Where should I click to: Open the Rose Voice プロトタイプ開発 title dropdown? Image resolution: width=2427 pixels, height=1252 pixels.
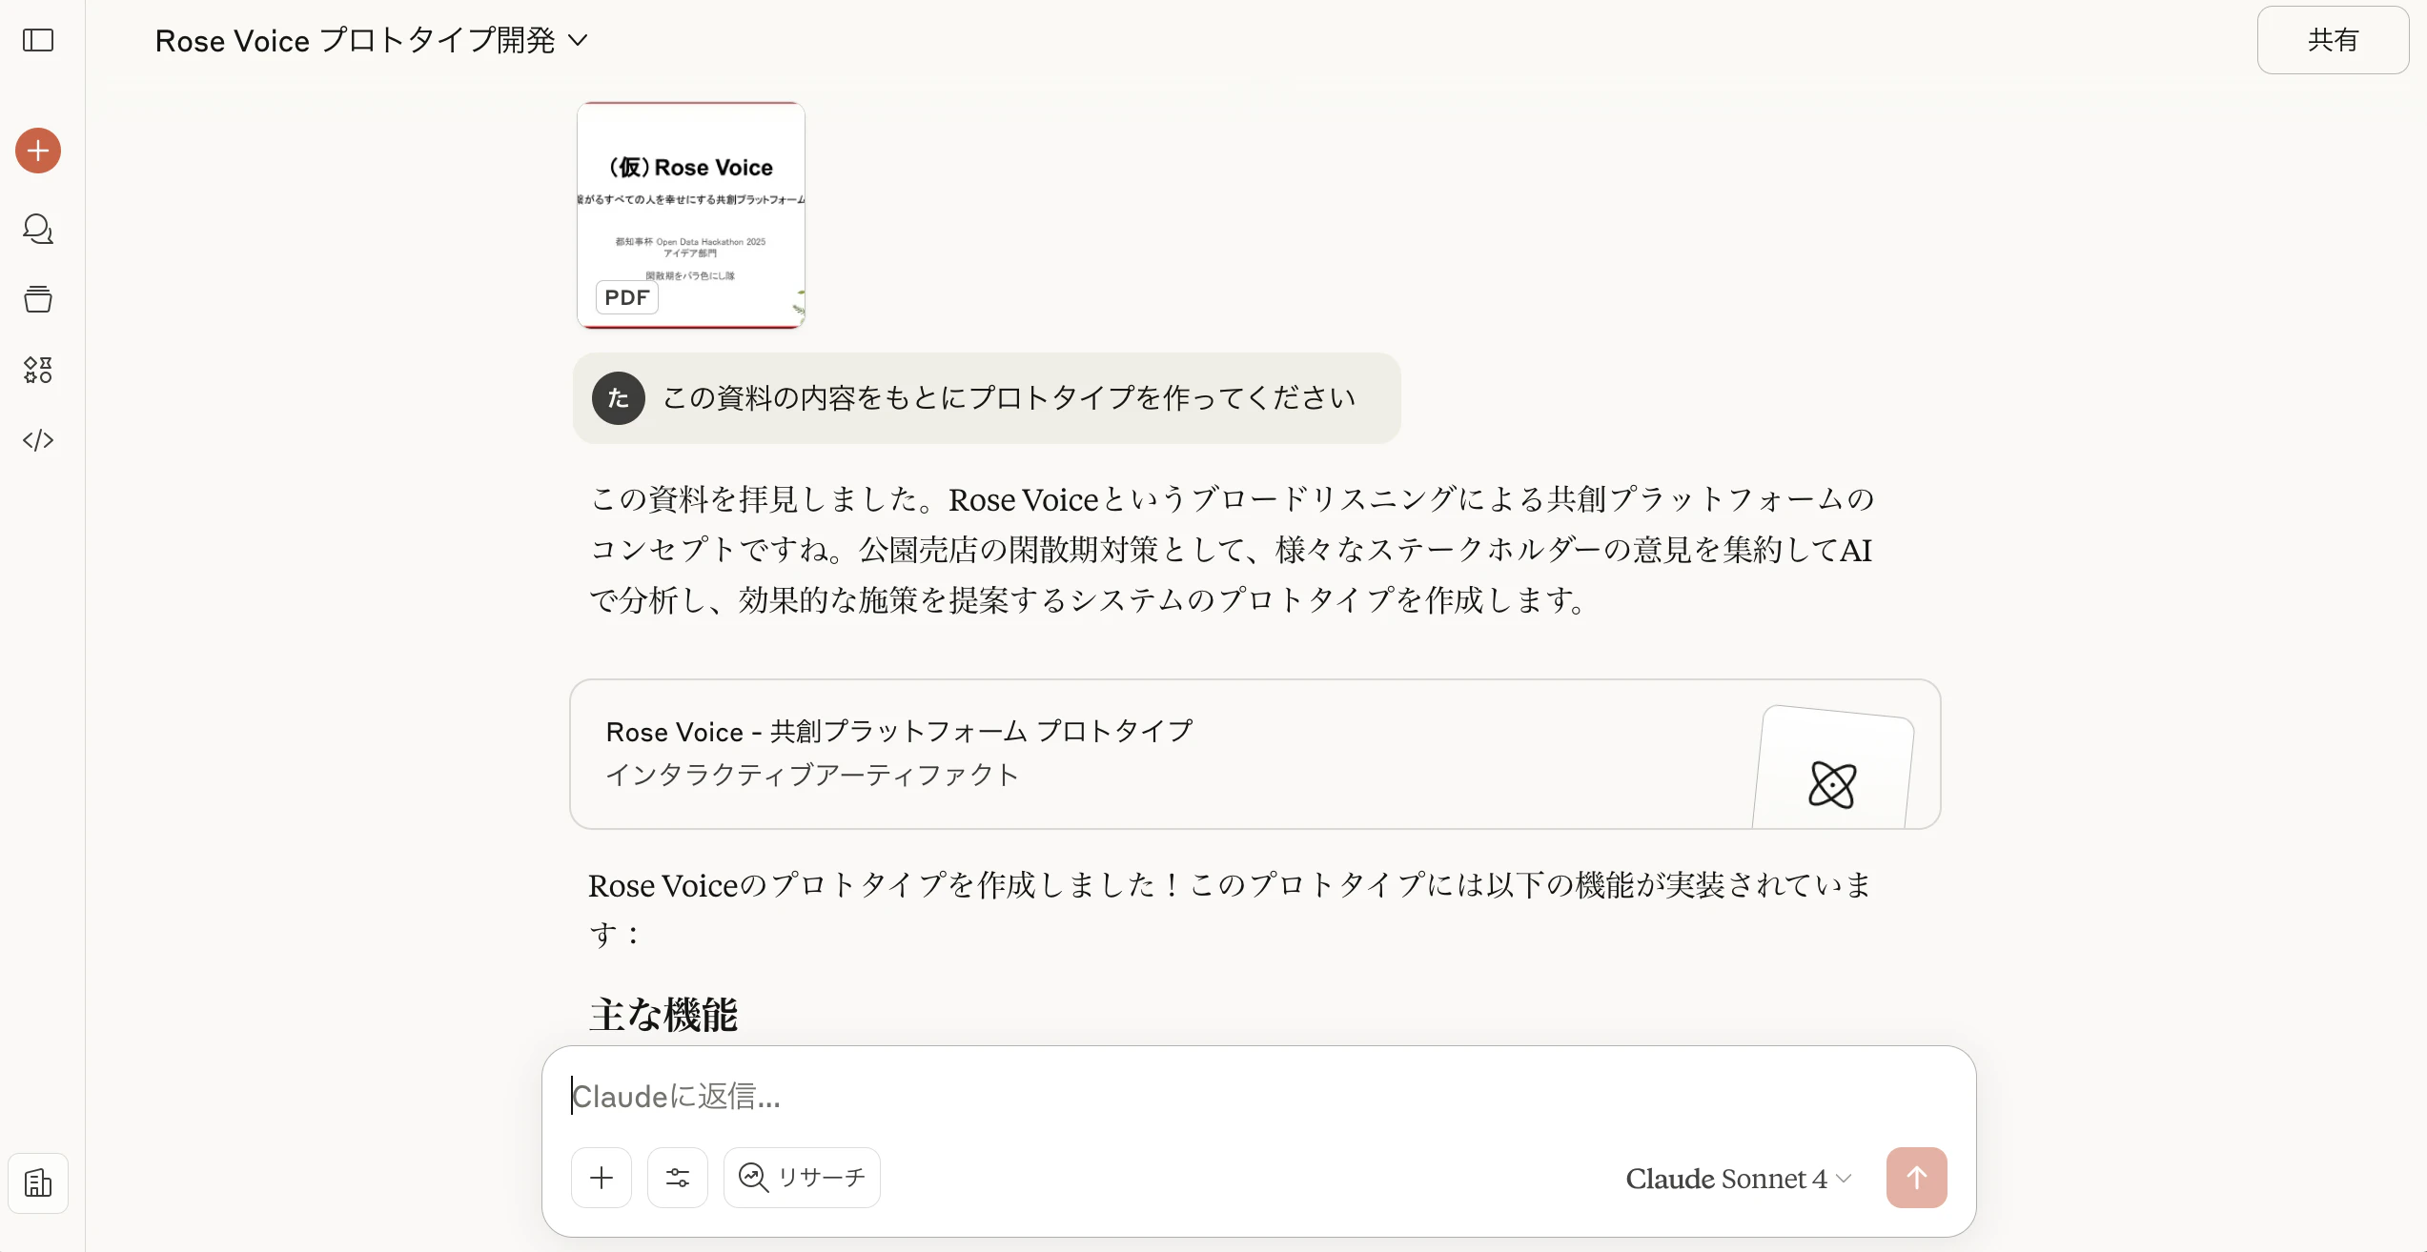[372, 40]
